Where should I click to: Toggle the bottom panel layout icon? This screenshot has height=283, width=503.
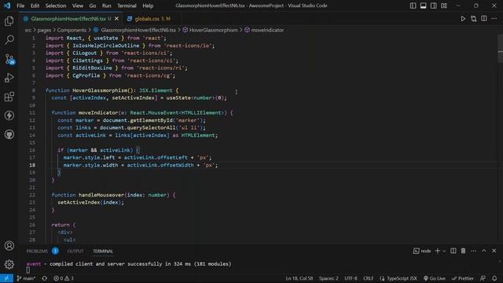click(423, 6)
